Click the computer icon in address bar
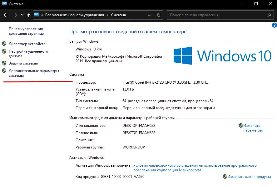 point(36,15)
